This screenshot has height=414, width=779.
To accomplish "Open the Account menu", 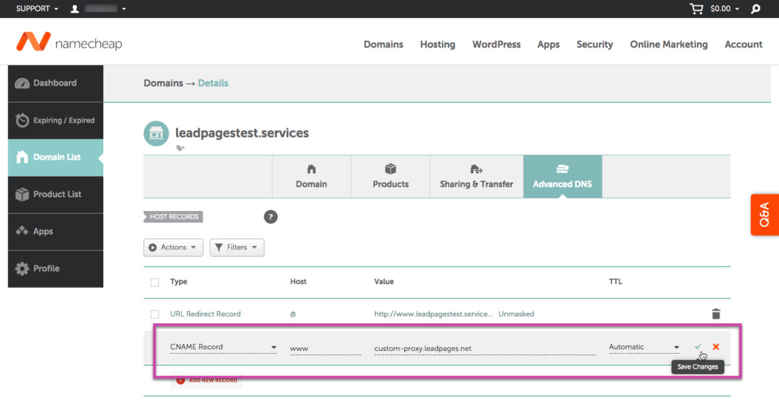I will [743, 44].
